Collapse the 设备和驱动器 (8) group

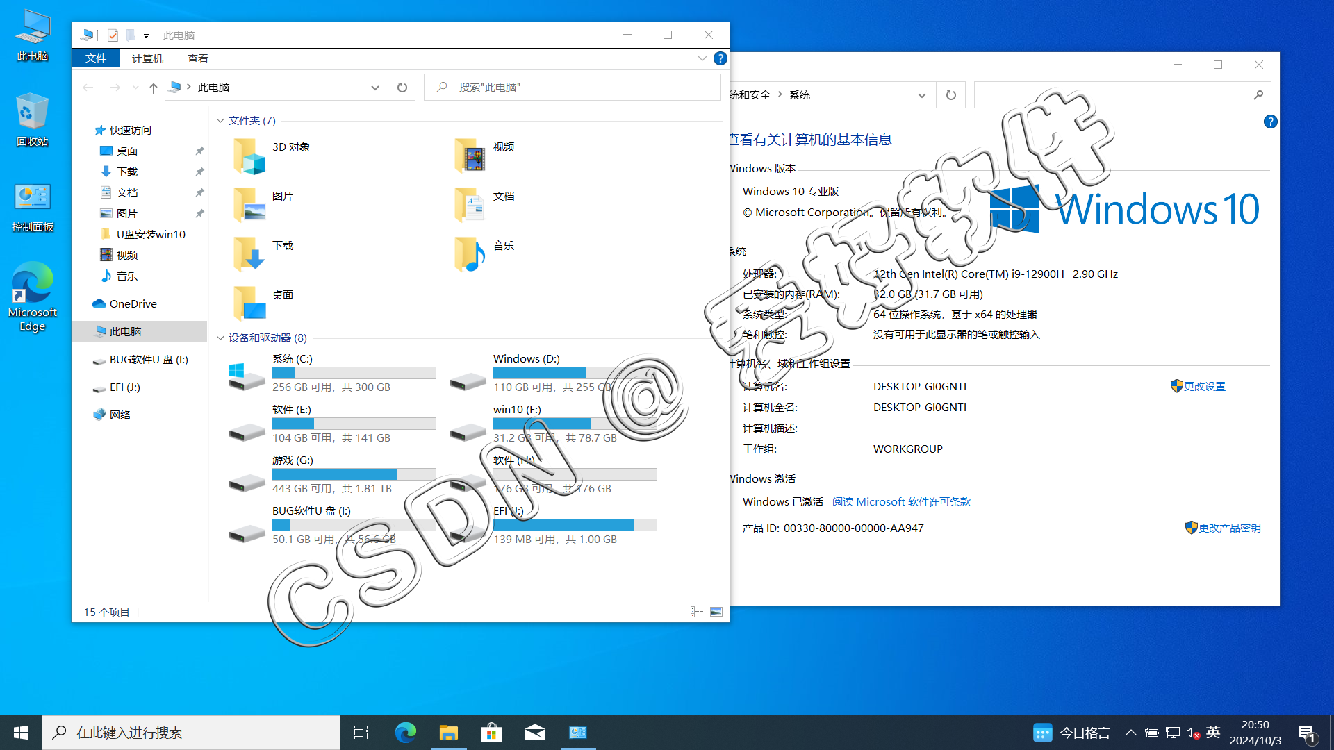[220, 338]
